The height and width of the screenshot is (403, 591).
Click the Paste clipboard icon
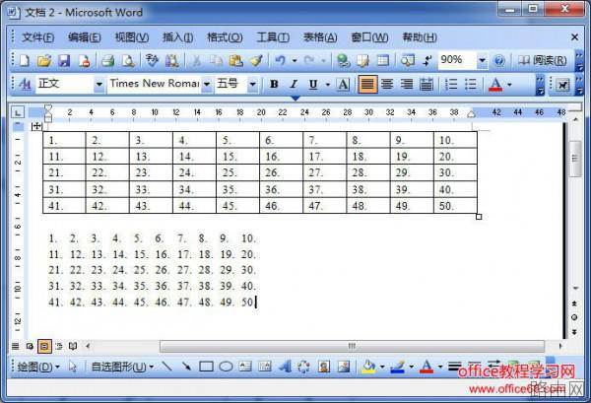(236, 61)
